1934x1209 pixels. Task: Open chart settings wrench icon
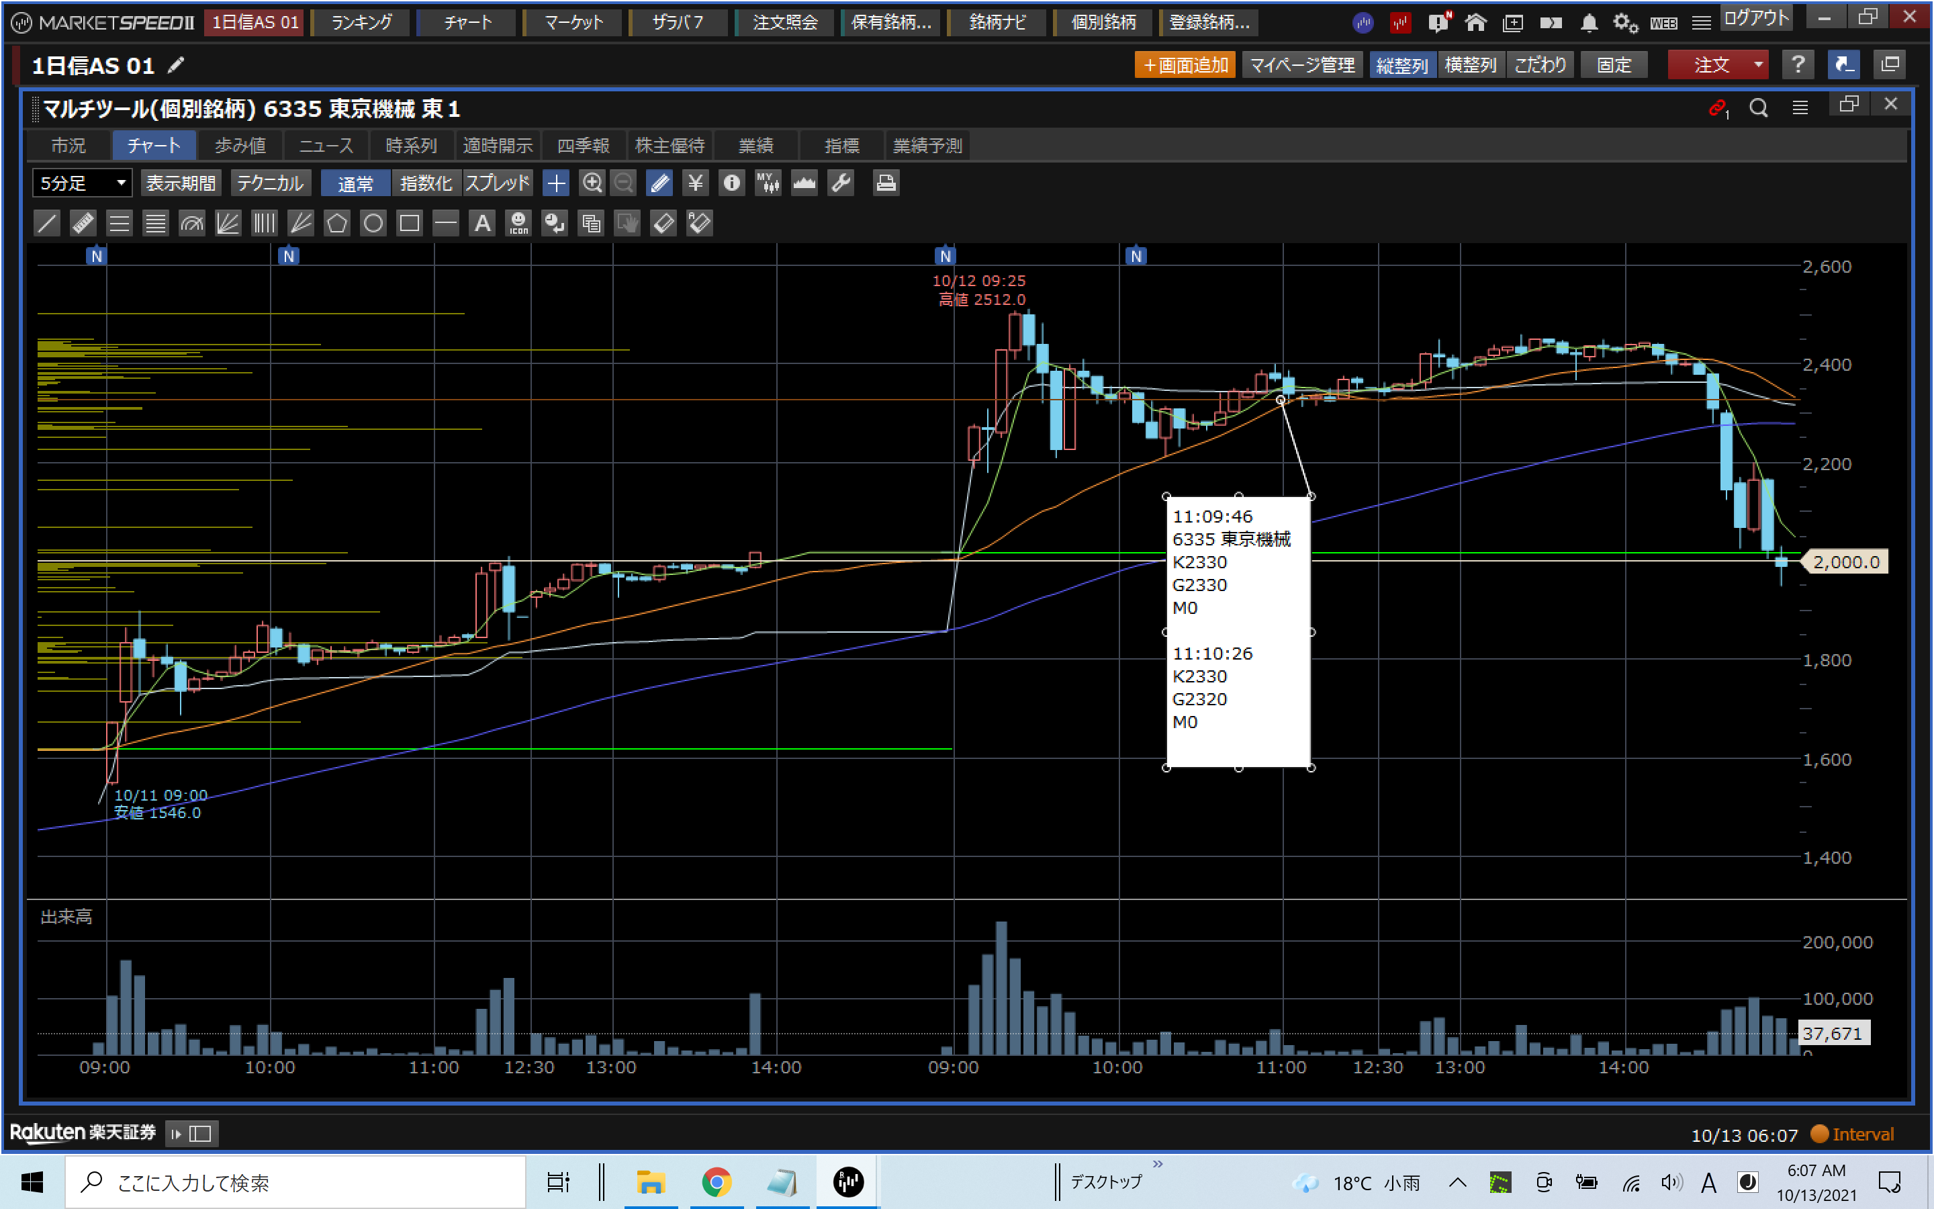click(841, 183)
